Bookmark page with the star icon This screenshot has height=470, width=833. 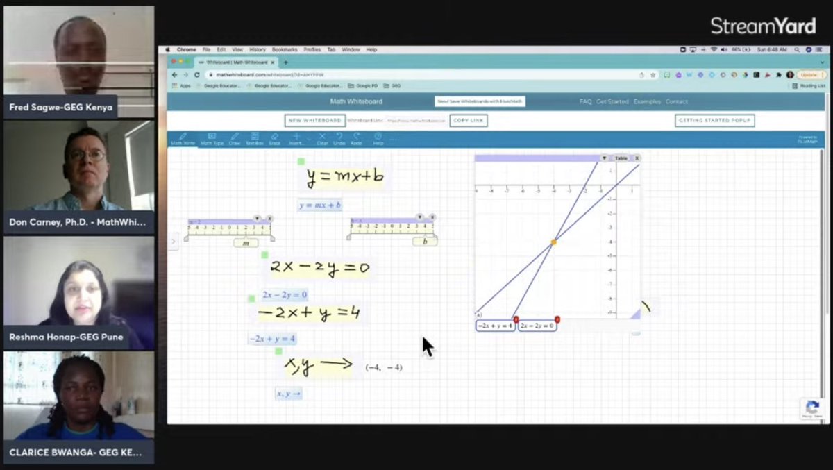point(653,74)
